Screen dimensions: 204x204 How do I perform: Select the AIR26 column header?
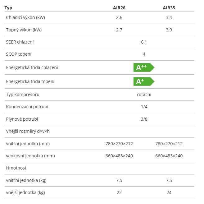(119, 8)
